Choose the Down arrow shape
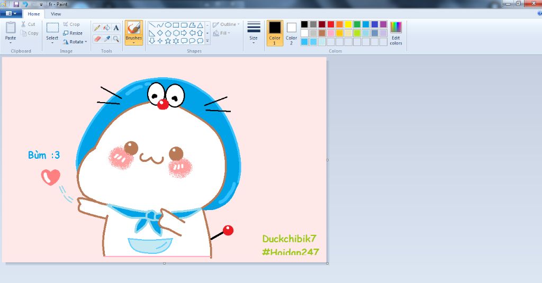This screenshot has width=542, height=283. coord(152,41)
